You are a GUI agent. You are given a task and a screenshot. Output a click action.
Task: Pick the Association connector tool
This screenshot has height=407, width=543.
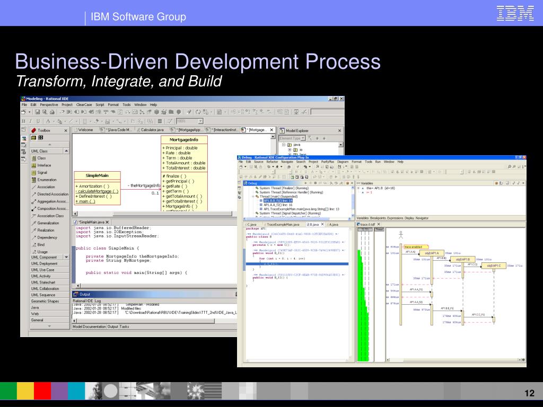tap(46, 187)
